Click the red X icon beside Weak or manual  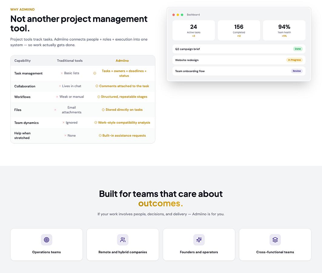tap(57, 97)
